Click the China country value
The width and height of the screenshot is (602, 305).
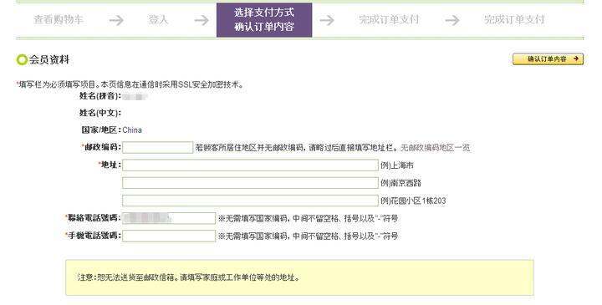click(132, 130)
